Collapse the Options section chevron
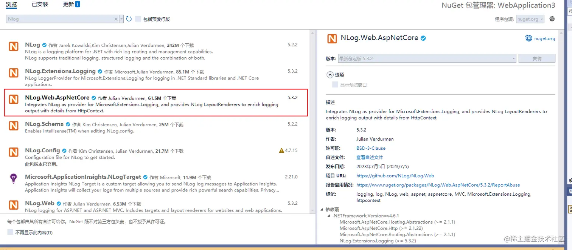 coord(330,75)
